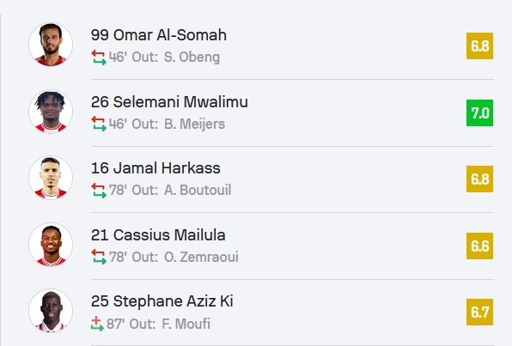Open Stephane Aziz Ki's player photo

51,311
